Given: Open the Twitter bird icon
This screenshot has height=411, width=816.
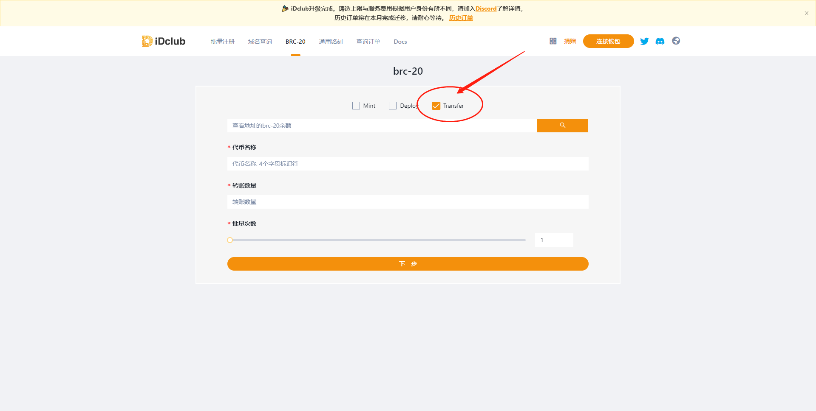Looking at the screenshot, I should tap(644, 41).
